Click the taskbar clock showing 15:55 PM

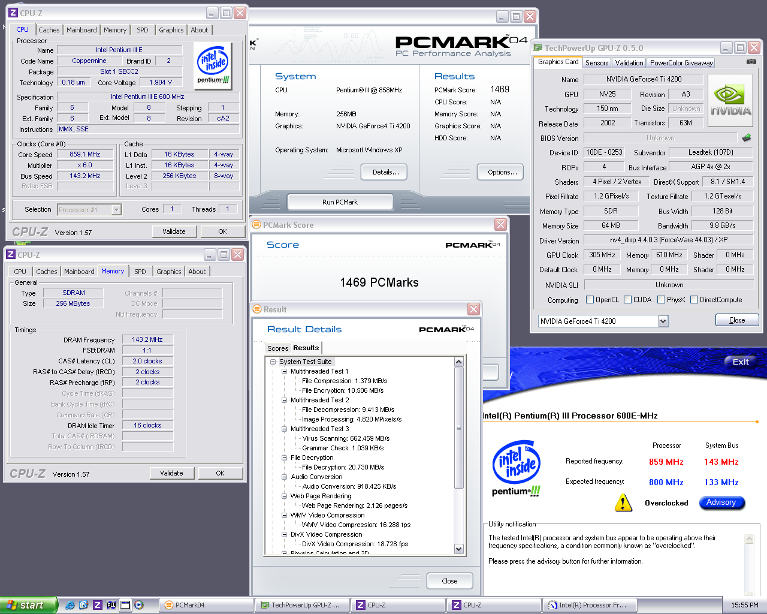tap(744, 605)
